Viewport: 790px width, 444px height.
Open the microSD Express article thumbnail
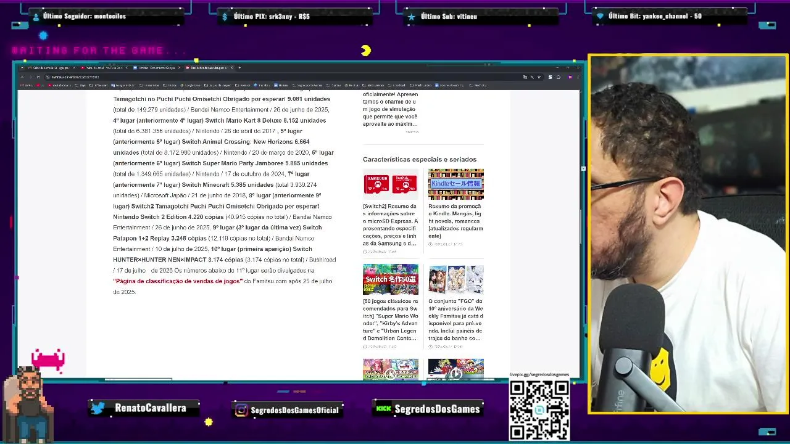click(x=391, y=184)
